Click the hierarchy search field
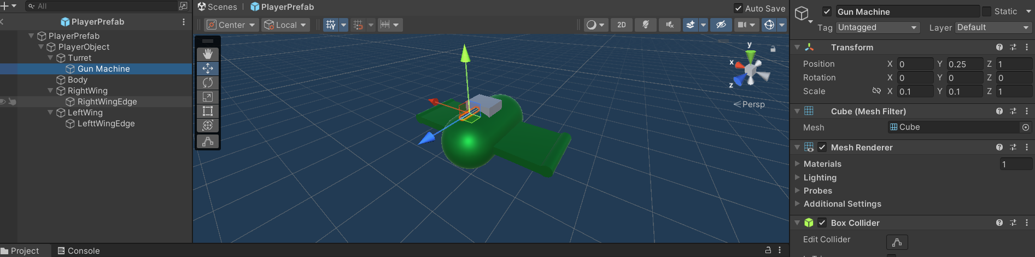 (102, 6)
